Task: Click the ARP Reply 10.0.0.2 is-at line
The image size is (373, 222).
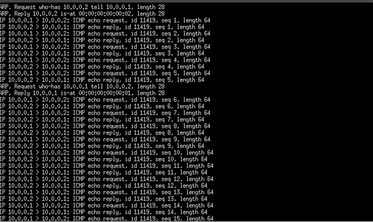Action: (82, 14)
